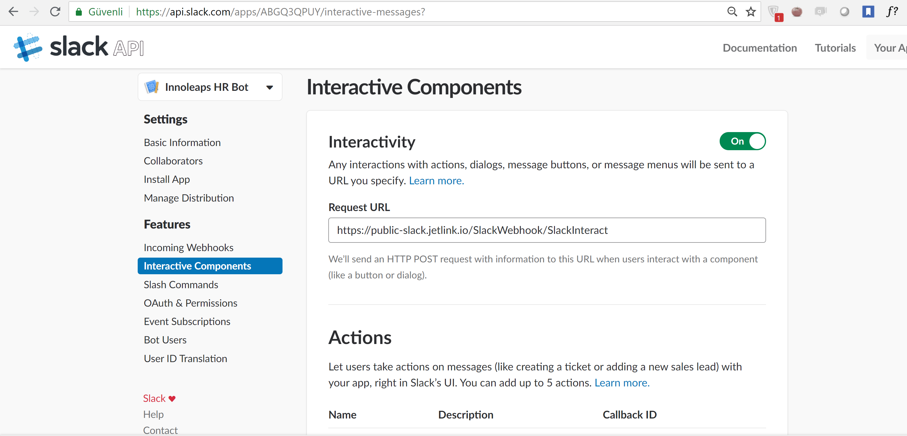Open Tutorials in top navigation
The width and height of the screenshot is (907, 436).
point(835,48)
